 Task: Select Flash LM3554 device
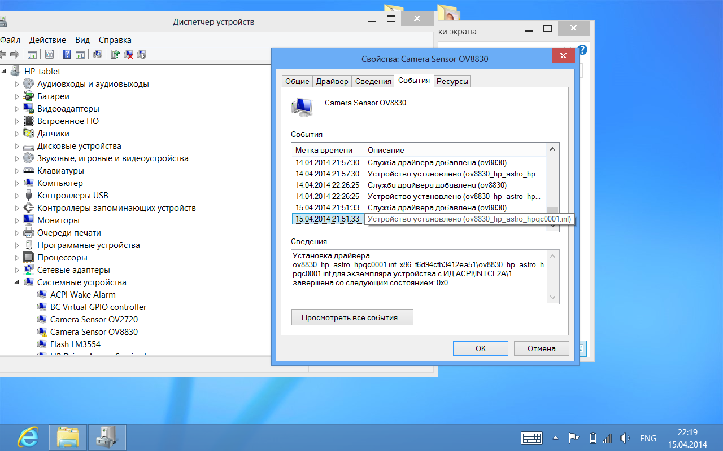coord(75,344)
